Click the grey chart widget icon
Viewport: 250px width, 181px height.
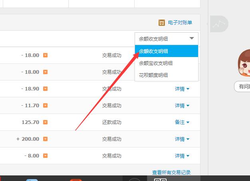tap(219, 24)
